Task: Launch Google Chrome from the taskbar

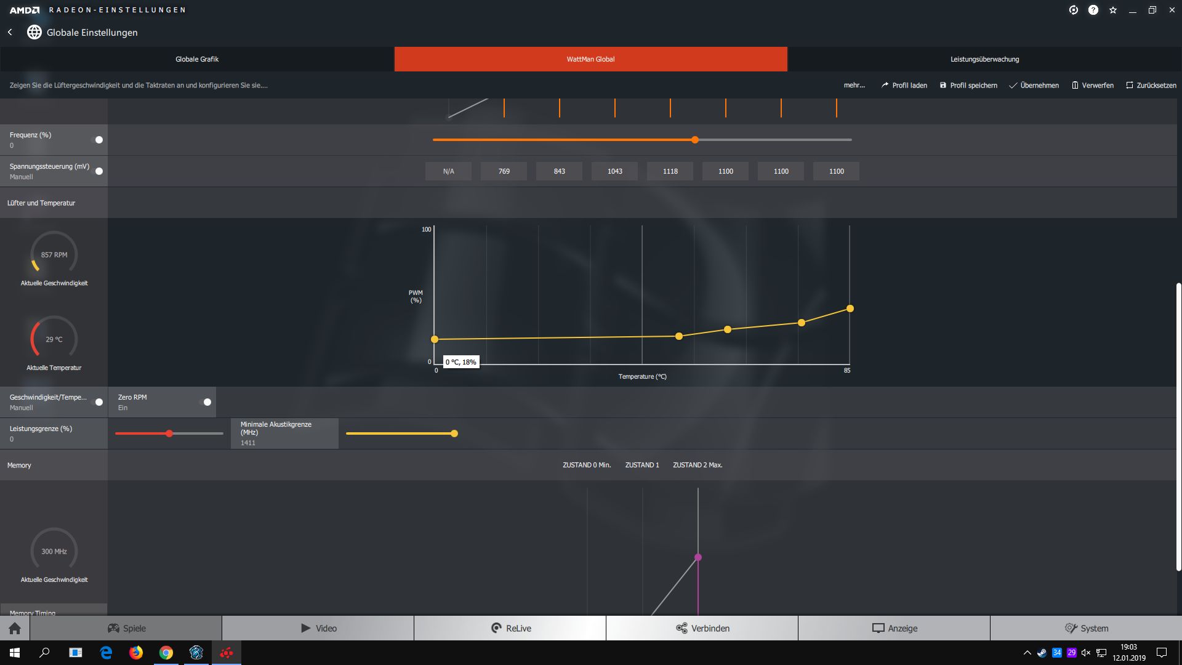Action: [x=166, y=653]
